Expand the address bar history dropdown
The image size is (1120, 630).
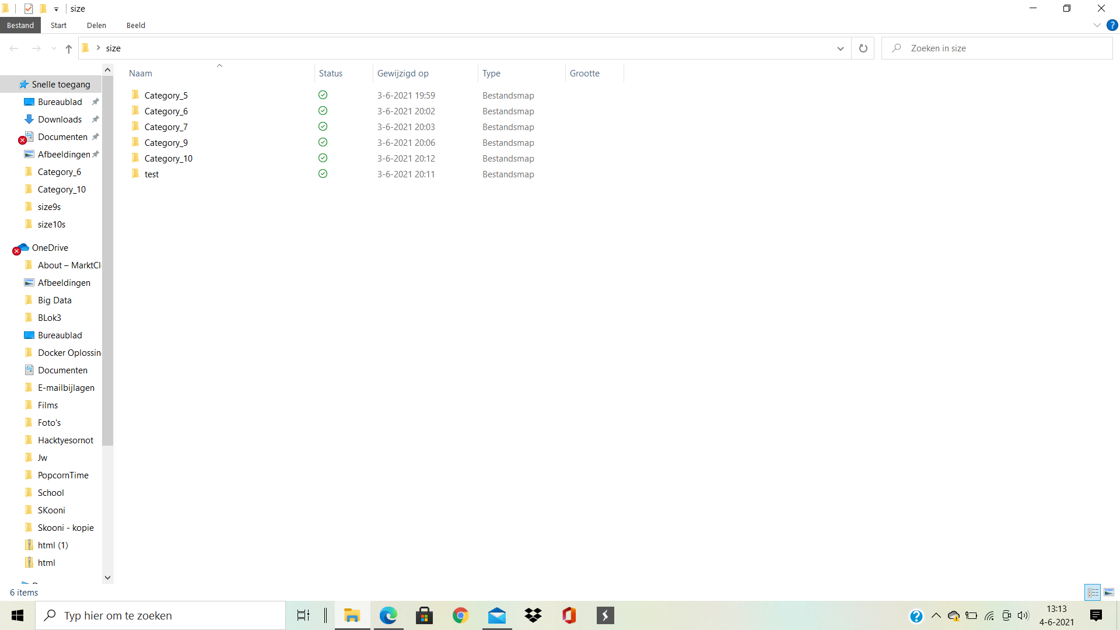840,48
